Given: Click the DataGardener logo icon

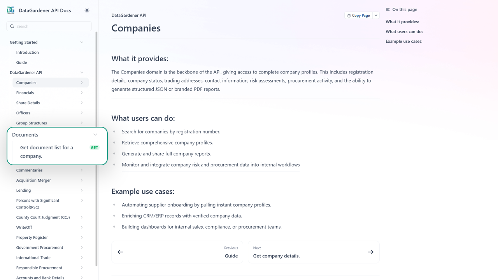Looking at the screenshot, I should point(11,10).
